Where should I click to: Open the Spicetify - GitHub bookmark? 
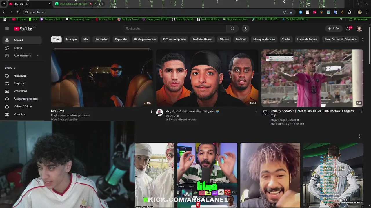point(183,19)
